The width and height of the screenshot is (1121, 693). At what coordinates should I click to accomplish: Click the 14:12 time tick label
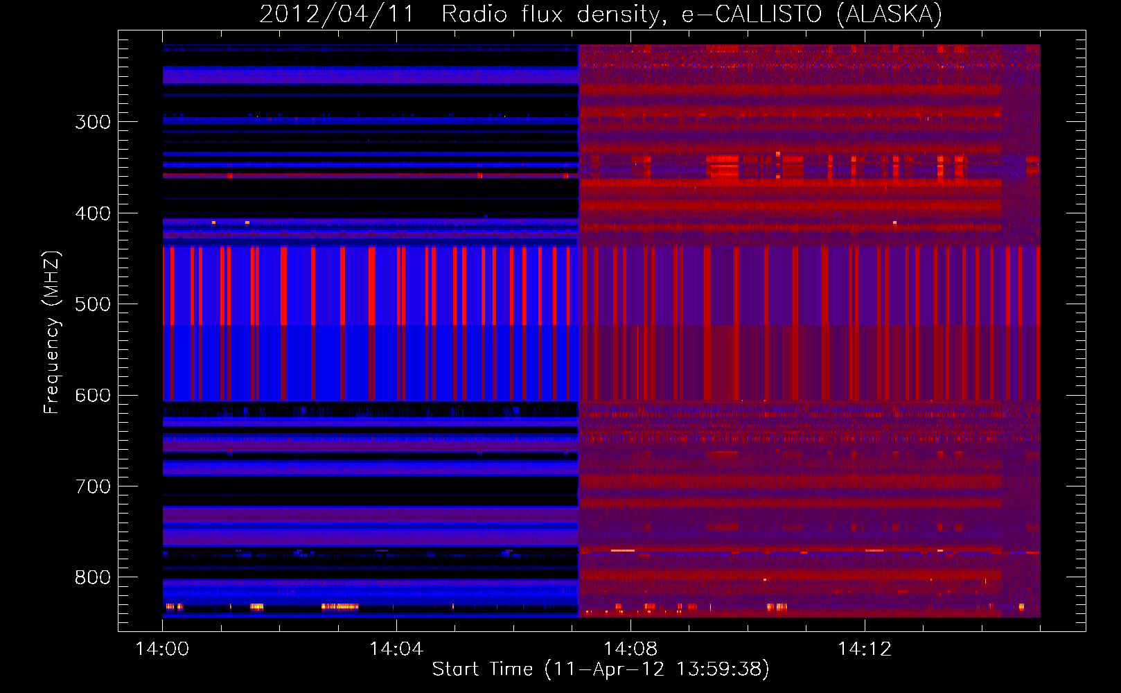pos(865,649)
